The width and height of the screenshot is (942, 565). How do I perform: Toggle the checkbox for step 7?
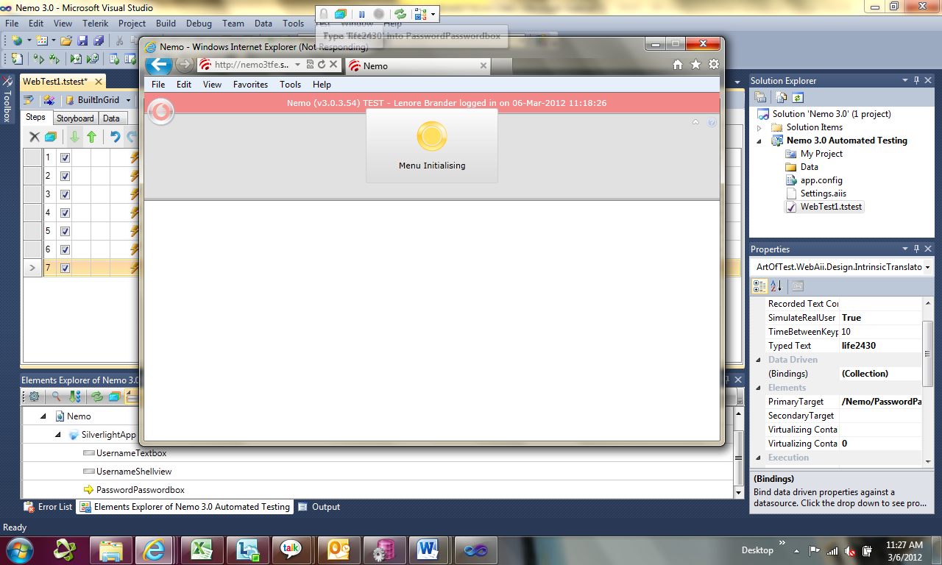pos(65,268)
